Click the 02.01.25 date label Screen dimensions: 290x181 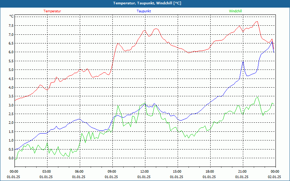pos(274,177)
